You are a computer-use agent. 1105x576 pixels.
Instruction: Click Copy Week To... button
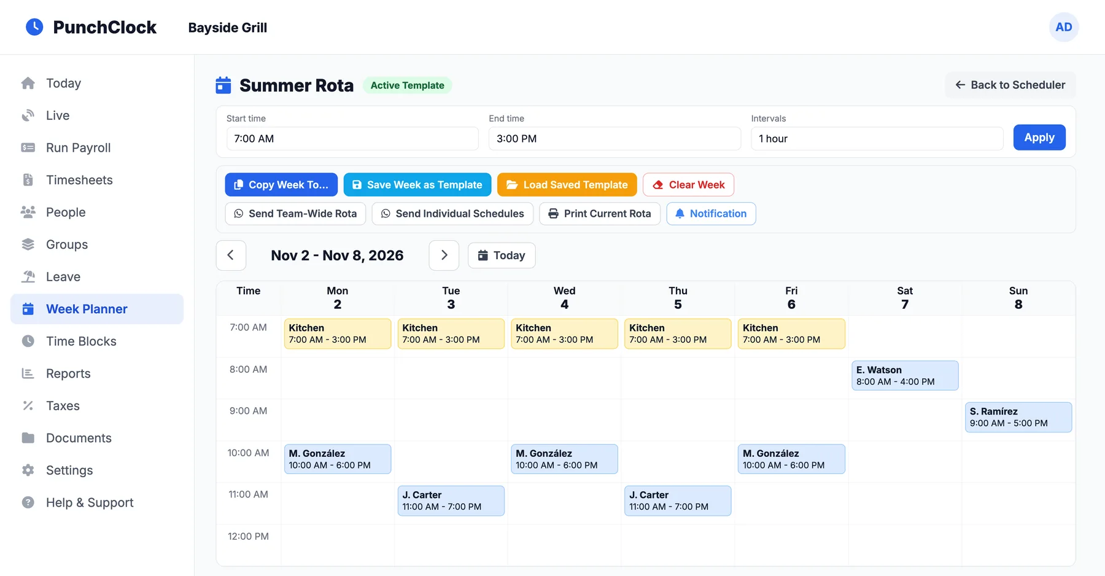[281, 185]
